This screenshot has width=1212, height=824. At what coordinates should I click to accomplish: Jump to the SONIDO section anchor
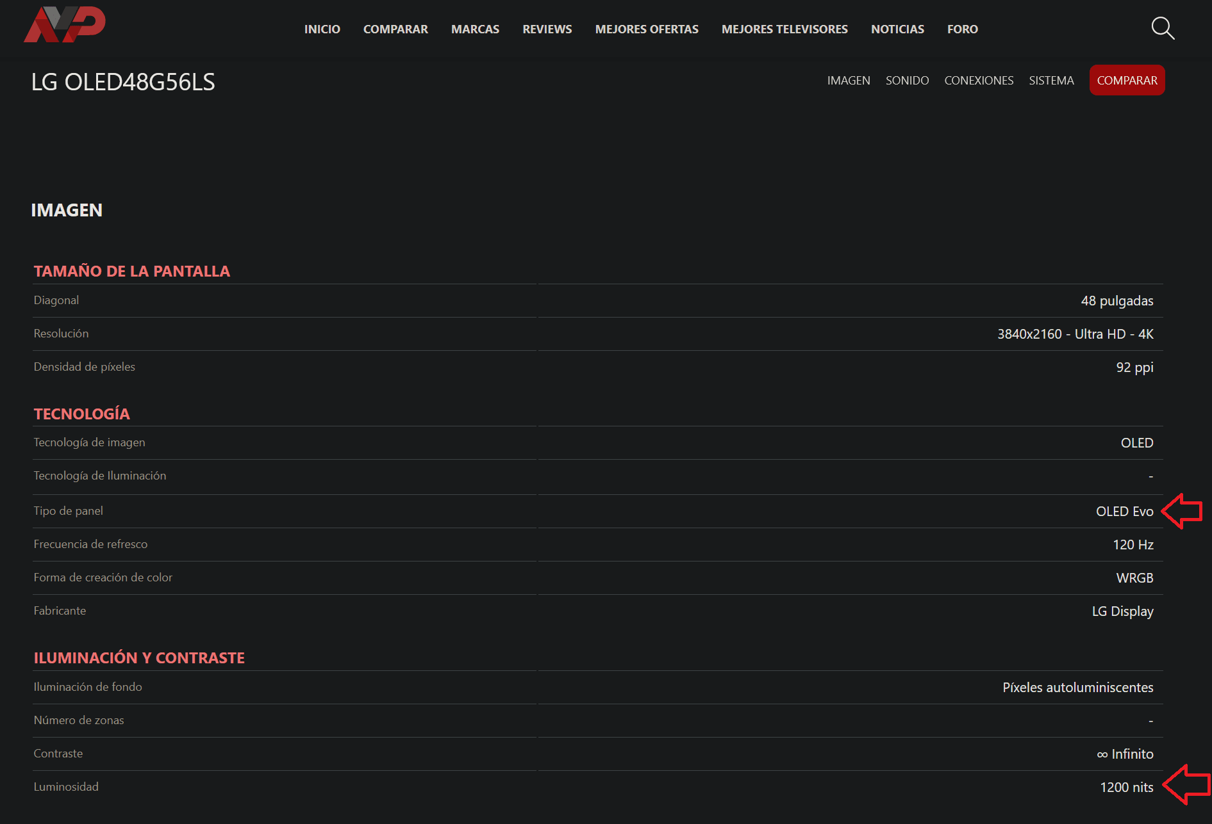coord(907,81)
